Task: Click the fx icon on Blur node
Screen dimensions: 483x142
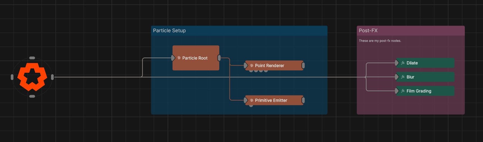Action: [x=403, y=77]
